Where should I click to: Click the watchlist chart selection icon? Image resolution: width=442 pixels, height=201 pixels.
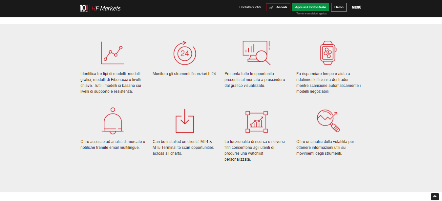(257, 122)
